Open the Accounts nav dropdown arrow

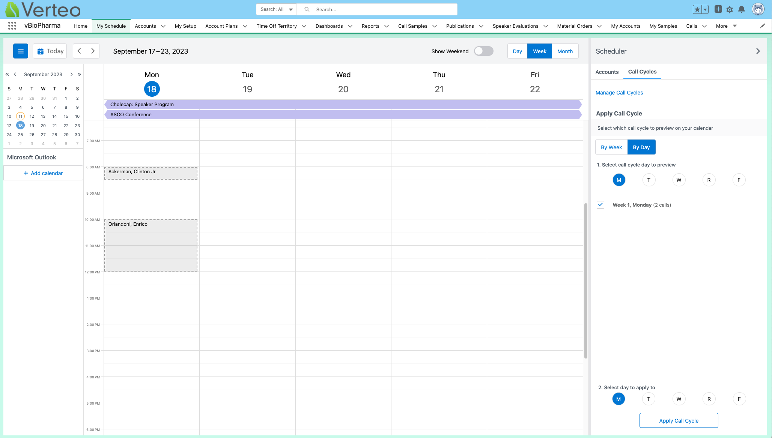[163, 26]
